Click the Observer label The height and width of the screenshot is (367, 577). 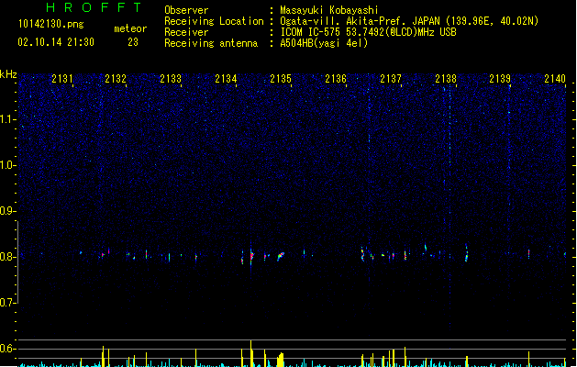(186, 10)
